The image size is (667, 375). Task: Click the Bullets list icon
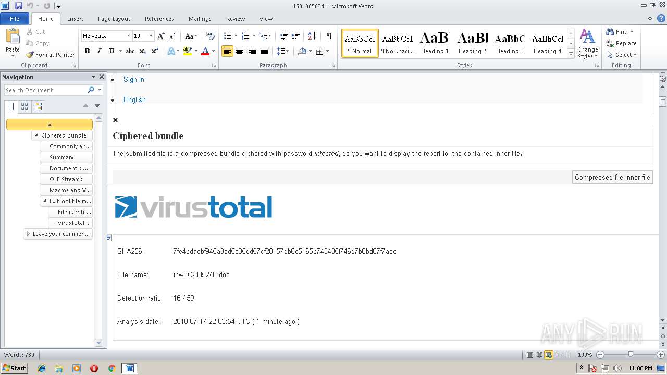tap(227, 36)
